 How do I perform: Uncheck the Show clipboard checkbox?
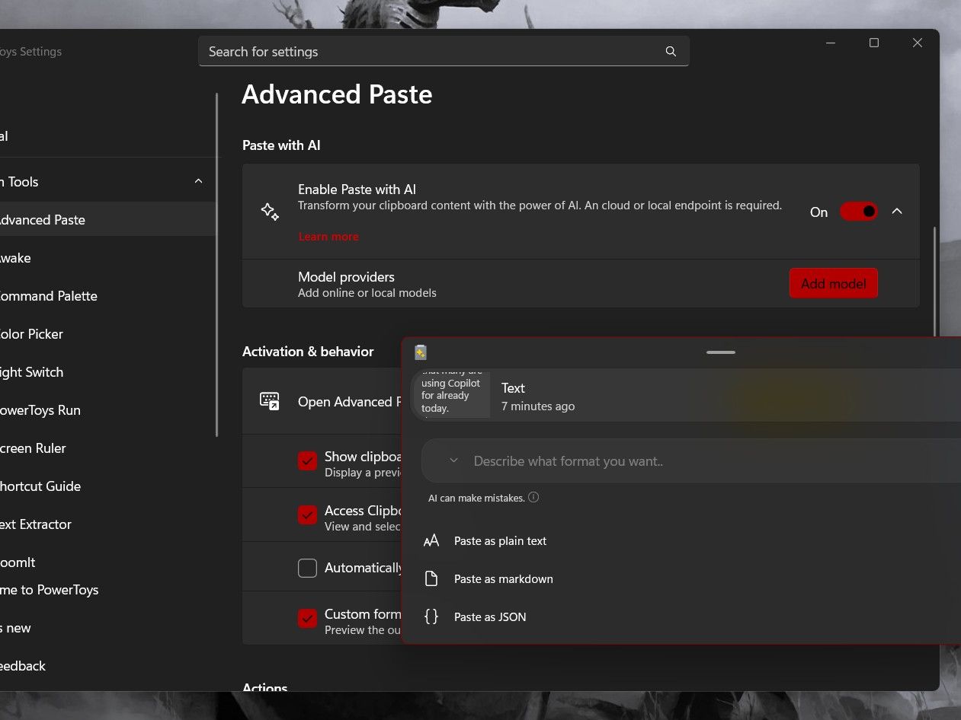point(307,461)
